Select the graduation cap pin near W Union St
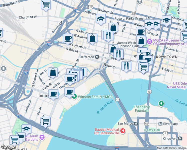Screen dimensions: 187x150 click(101, 19)
